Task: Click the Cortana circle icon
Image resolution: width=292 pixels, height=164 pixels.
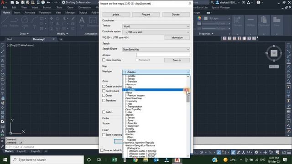Action: click(89, 160)
